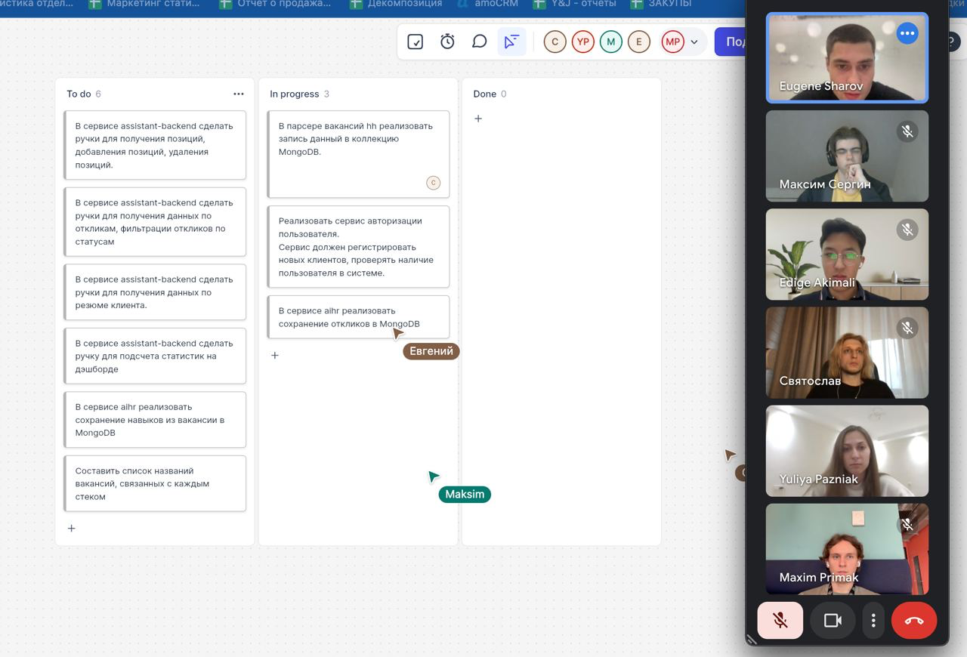Start the timer from the board toolbar
This screenshot has width=967, height=657.
tap(447, 42)
